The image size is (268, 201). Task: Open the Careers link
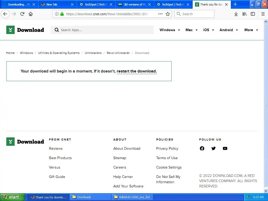point(120,167)
